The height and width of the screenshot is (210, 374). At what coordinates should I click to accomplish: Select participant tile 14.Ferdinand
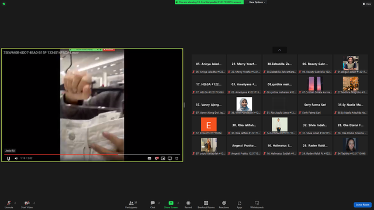click(279, 125)
